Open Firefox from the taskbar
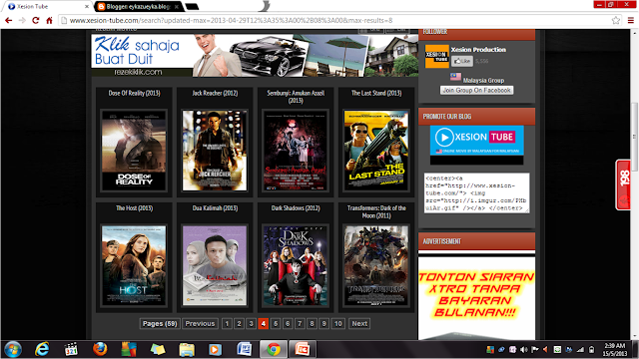 pos(100,349)
